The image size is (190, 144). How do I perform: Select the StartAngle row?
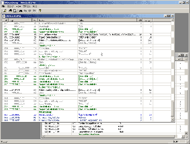point(86,26)
